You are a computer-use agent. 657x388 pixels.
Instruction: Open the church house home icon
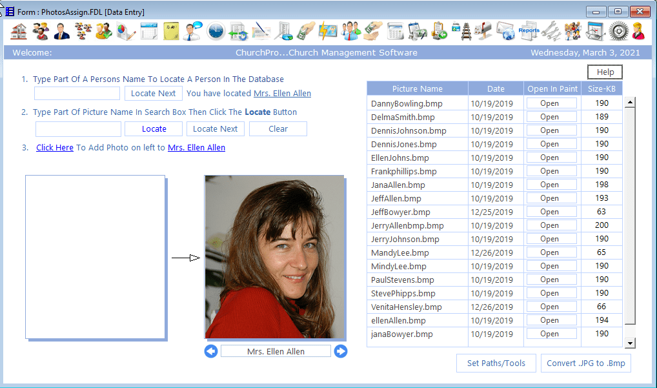[x=19, y=32]
